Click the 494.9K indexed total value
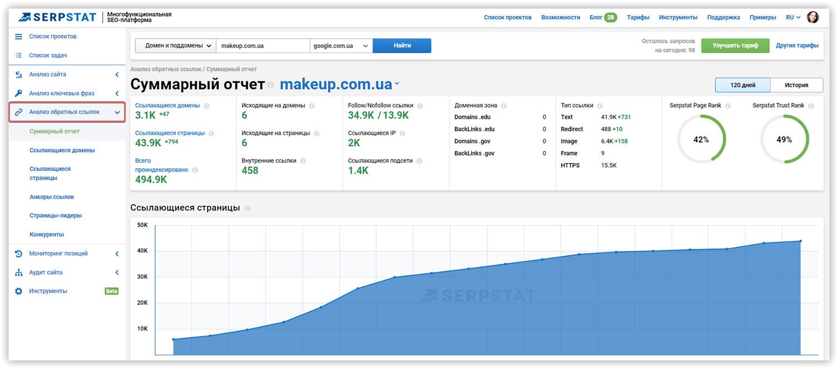 pyautogui.click(x=151, y=180)
